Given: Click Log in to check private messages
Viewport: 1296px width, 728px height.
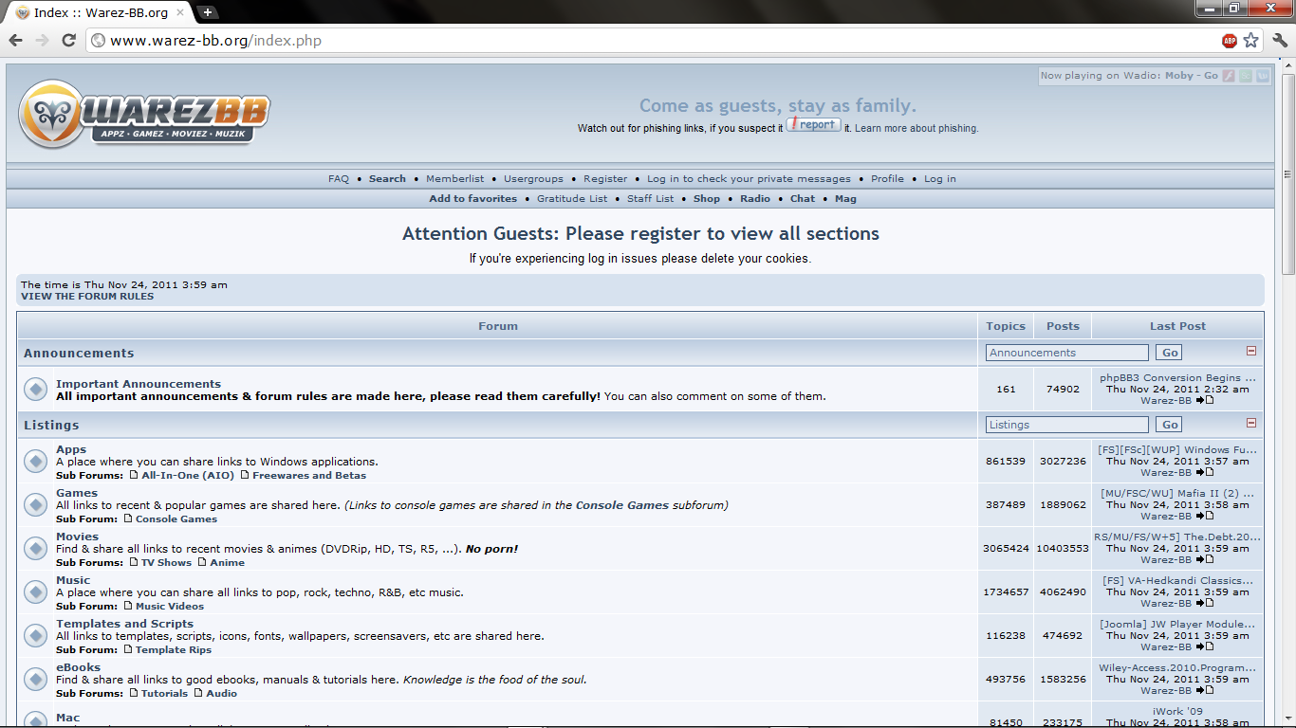Looking at the screenshot, I should tap(749, 179).
